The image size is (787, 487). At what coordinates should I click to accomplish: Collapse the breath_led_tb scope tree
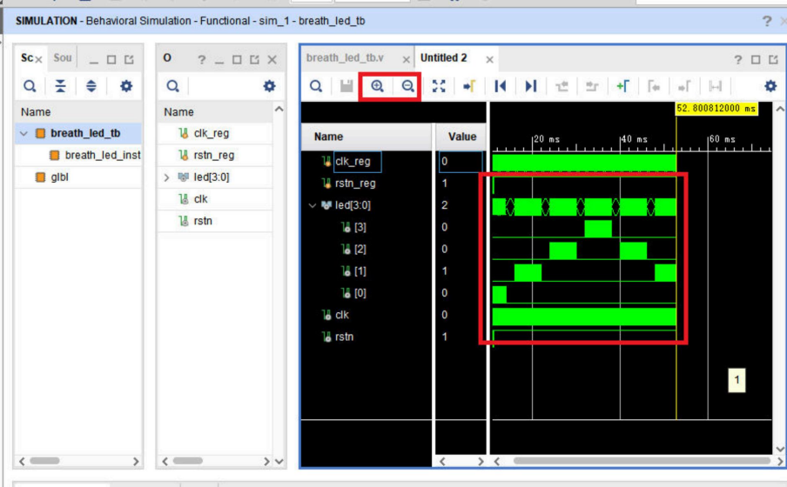24,134
